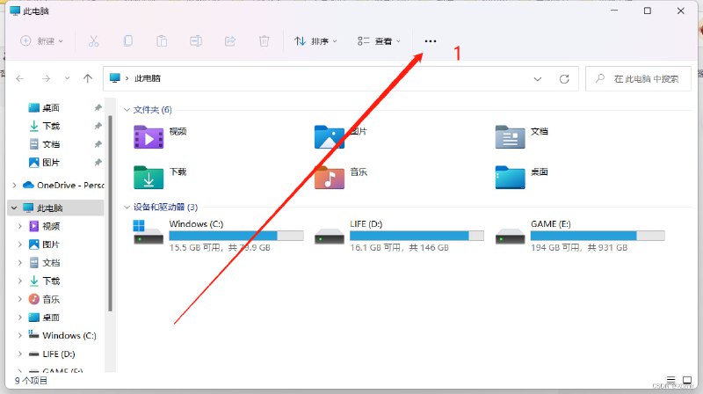Click text 16.1 GB 可用, 共 146 GB

[399, 248]
